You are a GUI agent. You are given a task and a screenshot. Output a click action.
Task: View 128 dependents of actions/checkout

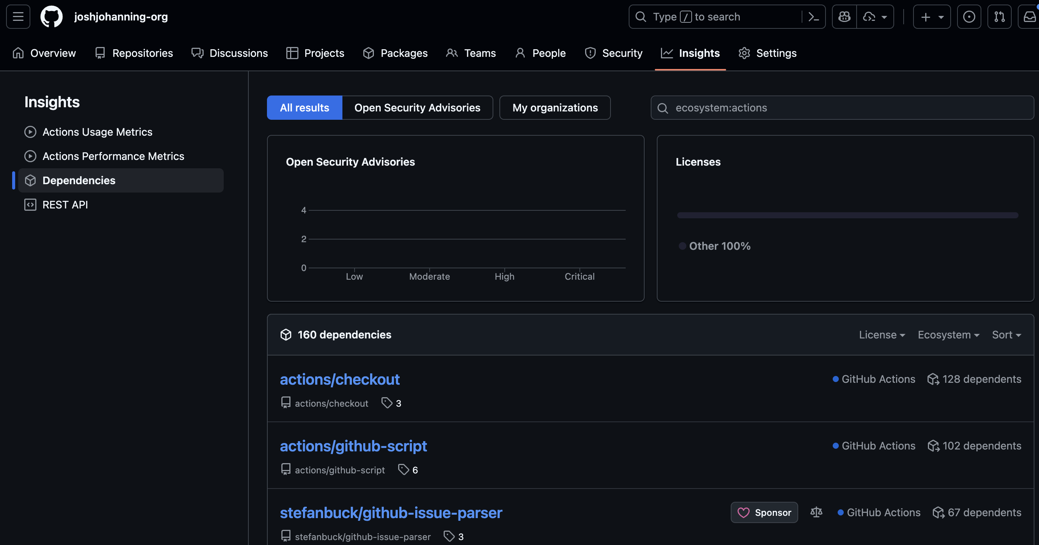974,379
